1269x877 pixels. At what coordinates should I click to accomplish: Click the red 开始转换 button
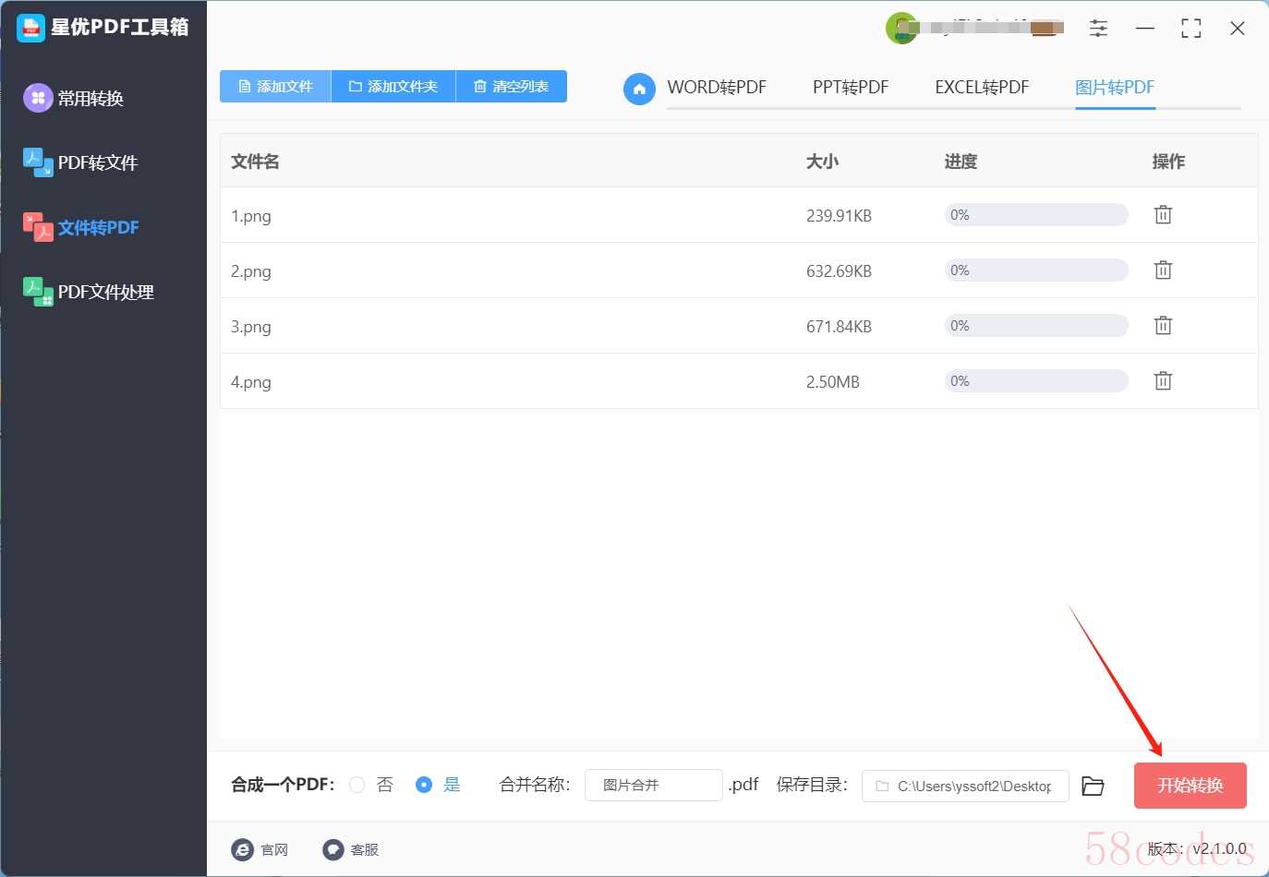[1190, 786]
